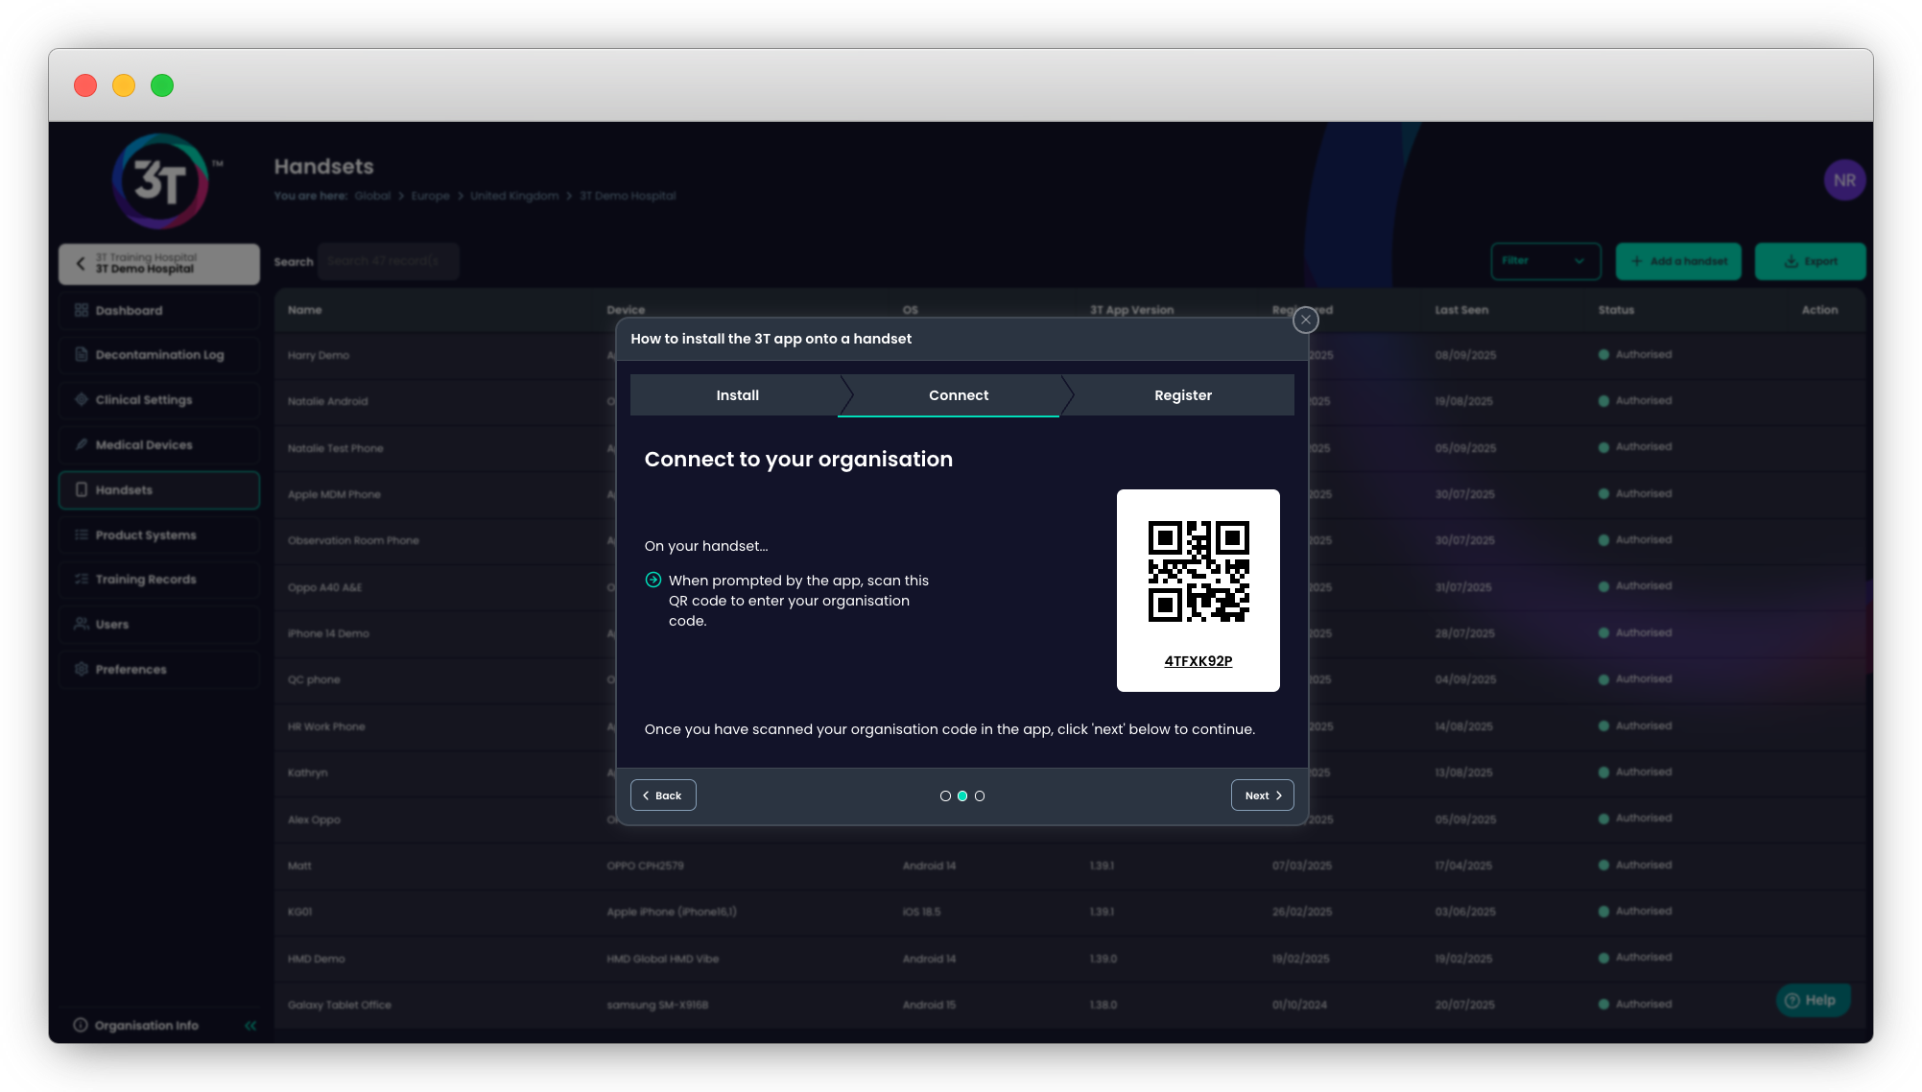Click the circled arrow bullet beside scan instruction
The width and height of the screenshot is (1922, 1092).
pyautogui.click(x=653, y=580)
